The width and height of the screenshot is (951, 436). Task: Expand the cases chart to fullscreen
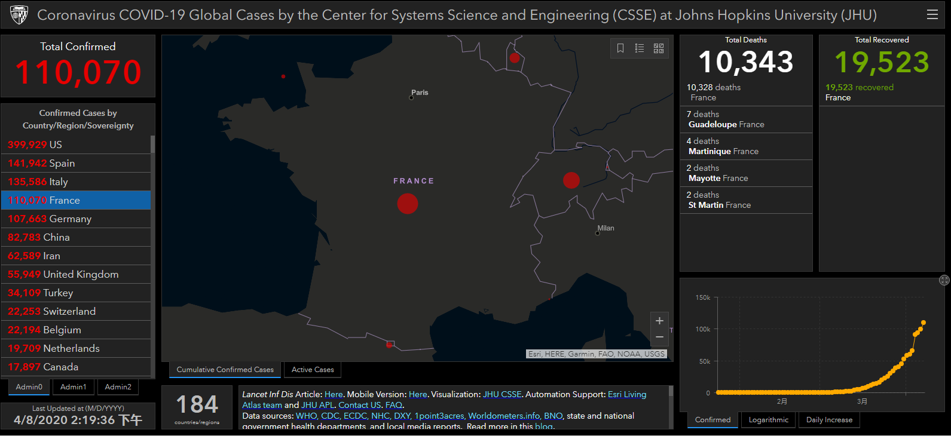944,280
